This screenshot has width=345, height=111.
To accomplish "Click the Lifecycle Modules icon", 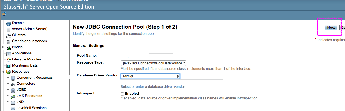I will (x=8, y=60).
